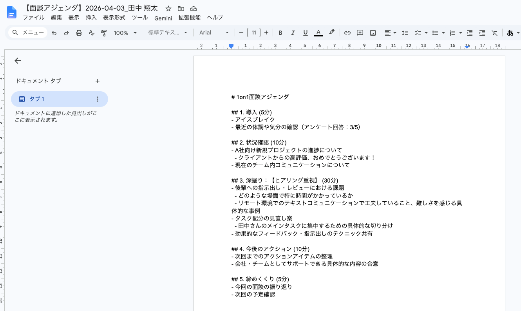
Task: Open bulleted list options dropdown arrow
Action: [x=443, y=33]
